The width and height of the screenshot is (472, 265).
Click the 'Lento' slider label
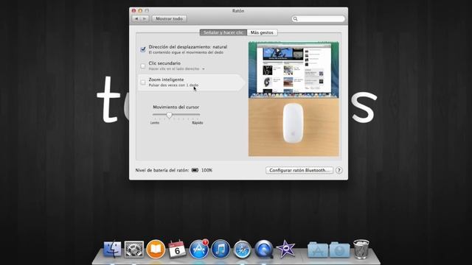click(x=155, y=123)
